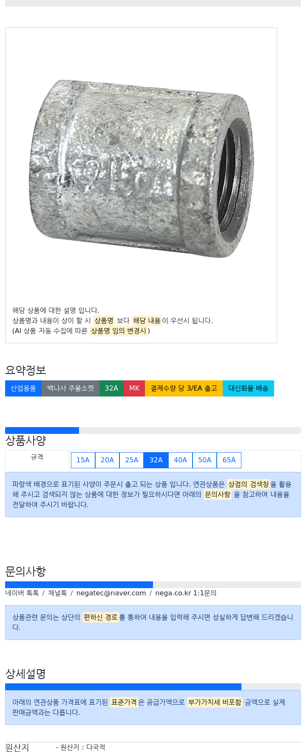The width and height of the screenshot is (306, 756).
Task: Click the 문의사항 section progress bar
Action: (153, 585)
